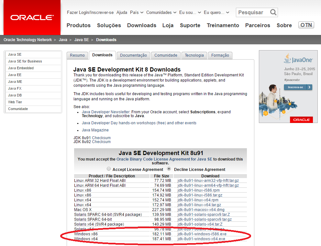This screenshot has height=246, width=321.
Task: Download jdk-8u91-linux-i586.tar.gz
Action: pos(200,195)
